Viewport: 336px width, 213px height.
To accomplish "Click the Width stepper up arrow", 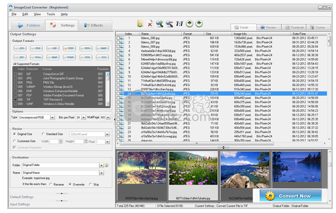I will pos(61,140).
